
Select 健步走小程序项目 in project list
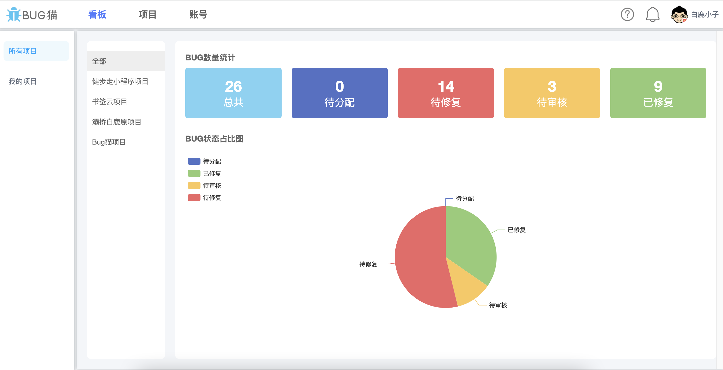120,81
